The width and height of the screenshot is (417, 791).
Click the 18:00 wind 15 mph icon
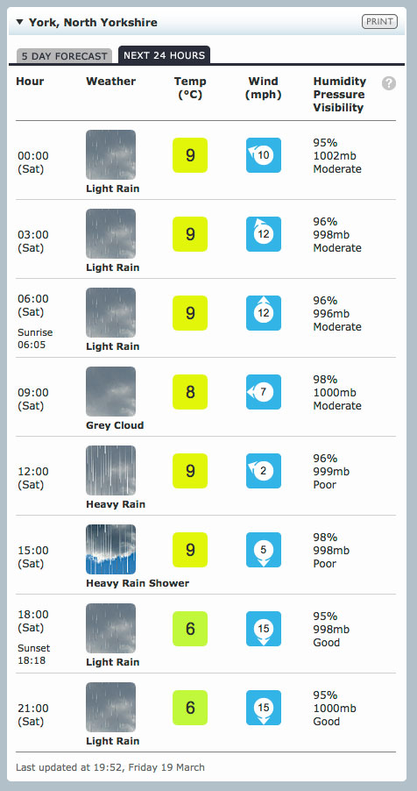(x=264, y=629)
